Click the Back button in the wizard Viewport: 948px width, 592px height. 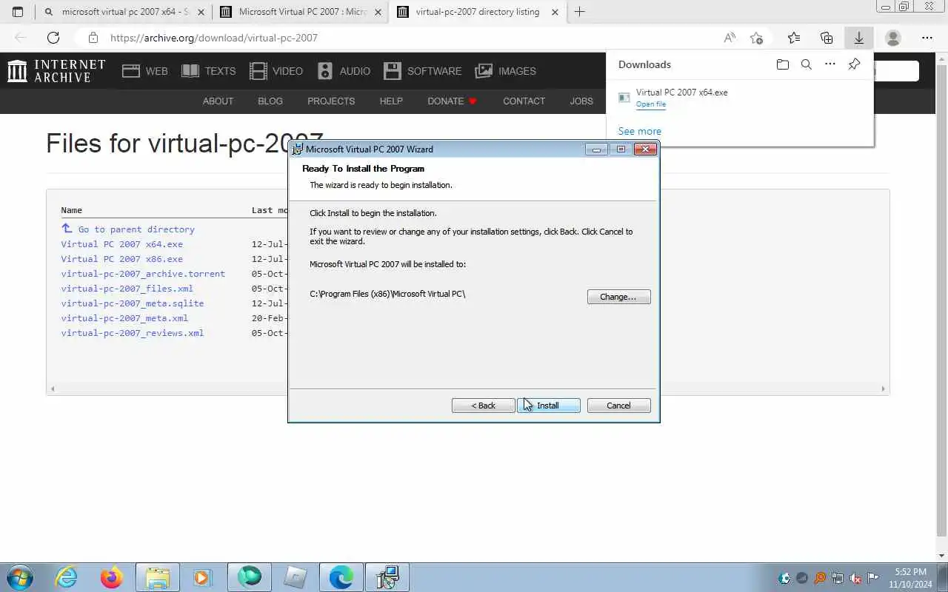click(484, 406)
